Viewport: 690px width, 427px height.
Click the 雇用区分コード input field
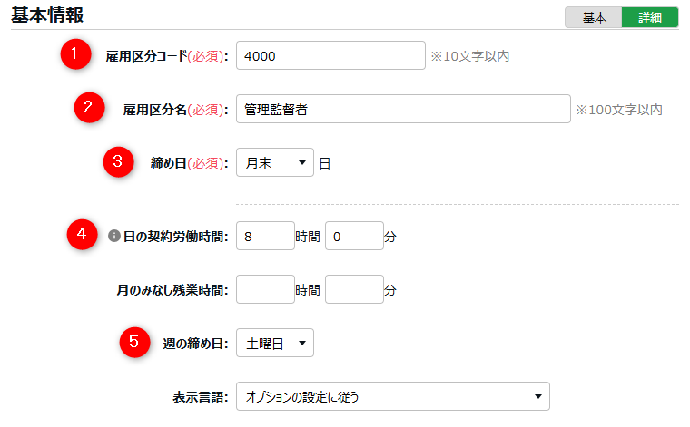[330, 55]
